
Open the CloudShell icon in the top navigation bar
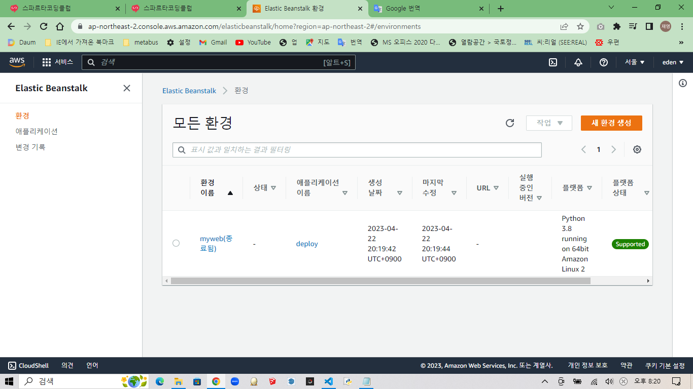tap(553, 62)
